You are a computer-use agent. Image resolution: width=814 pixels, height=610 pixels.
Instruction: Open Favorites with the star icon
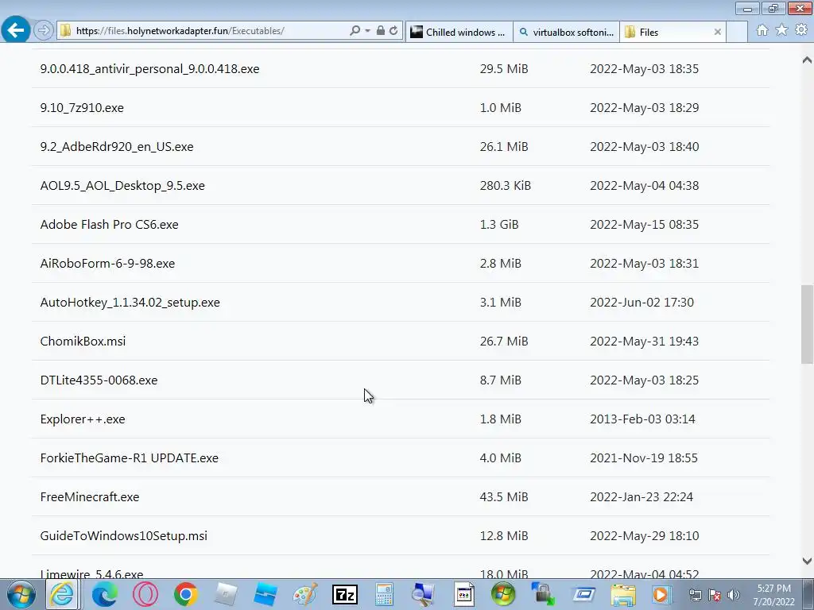coord(781,30)
